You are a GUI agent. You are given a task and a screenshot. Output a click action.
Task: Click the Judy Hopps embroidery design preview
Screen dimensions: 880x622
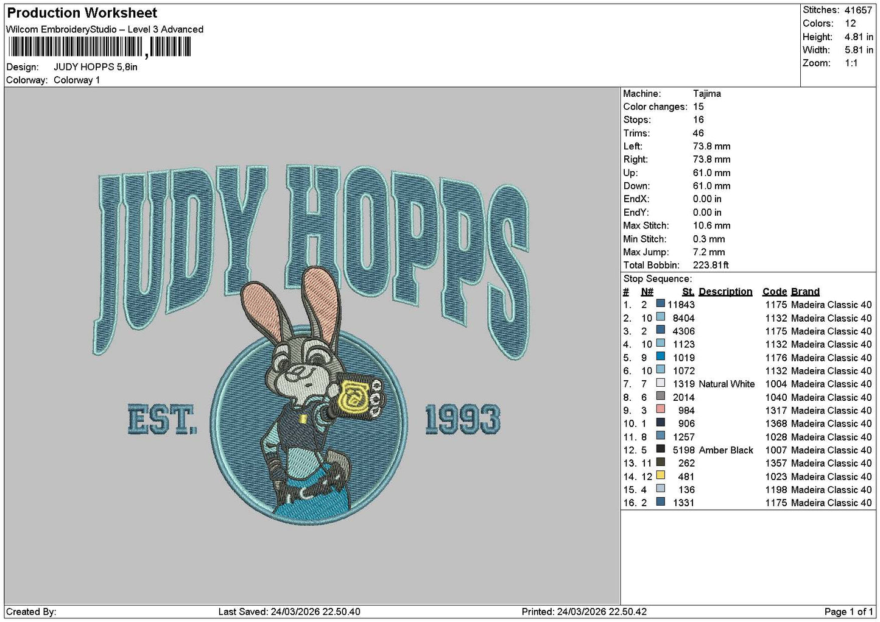click(x=312, y=345)
